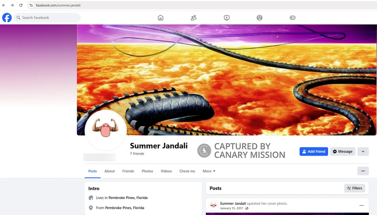
Task: Click the Message button
Action: click(x=343, y=151)
